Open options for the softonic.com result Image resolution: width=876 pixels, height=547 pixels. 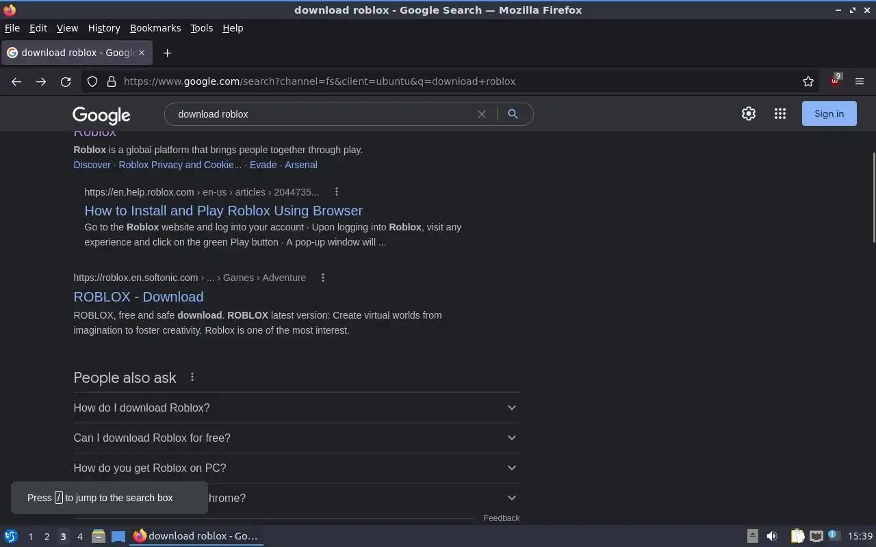click(323, 277)
